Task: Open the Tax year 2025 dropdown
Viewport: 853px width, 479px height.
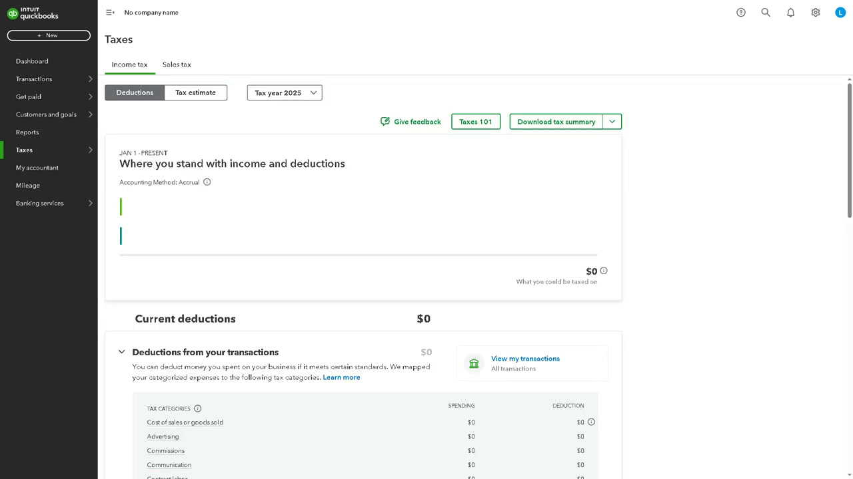Action: tap(285, 93)
